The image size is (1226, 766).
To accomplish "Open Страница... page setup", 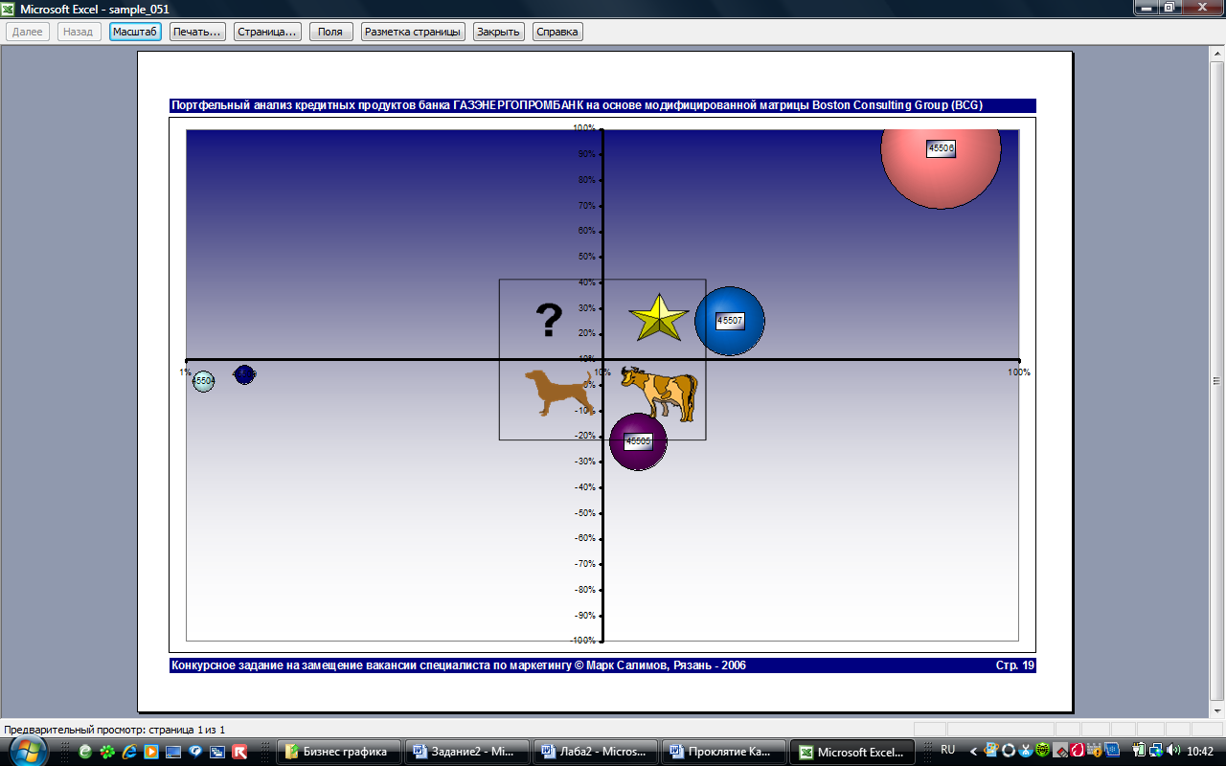I will [267, 32].
